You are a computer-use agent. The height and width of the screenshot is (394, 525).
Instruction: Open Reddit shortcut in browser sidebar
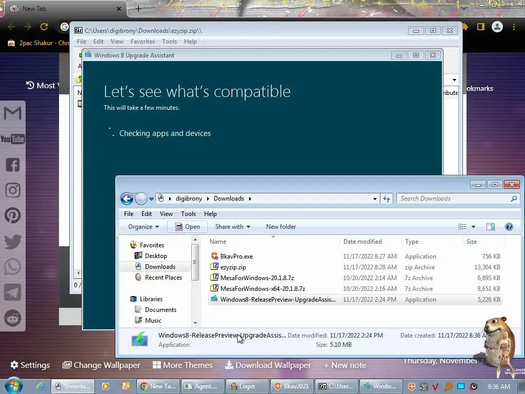(13, 318)
